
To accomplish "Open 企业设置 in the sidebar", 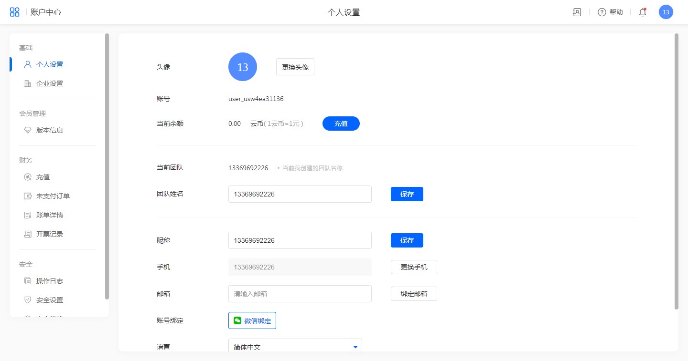I will pyautogui.click(x=49, y=83).
